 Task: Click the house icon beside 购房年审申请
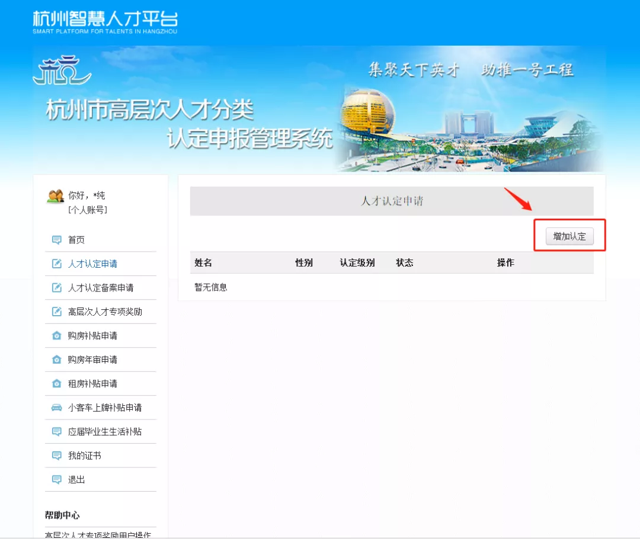point(57,360)
